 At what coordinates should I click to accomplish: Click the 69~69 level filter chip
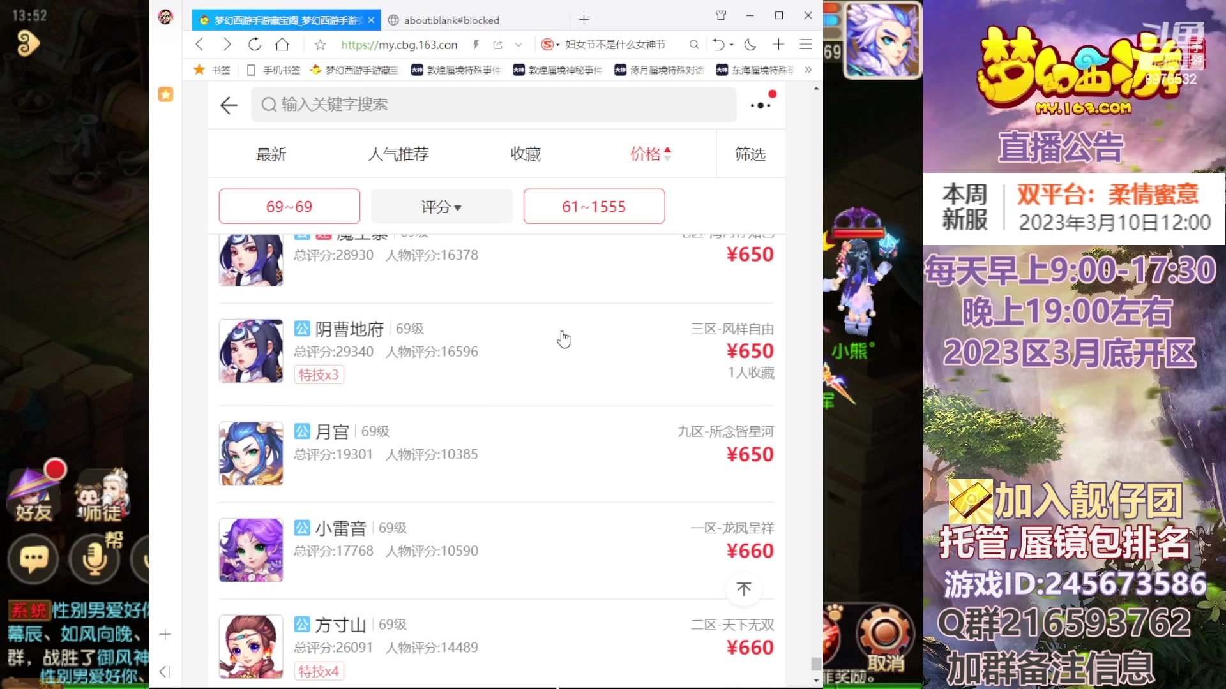click(289, 206)
